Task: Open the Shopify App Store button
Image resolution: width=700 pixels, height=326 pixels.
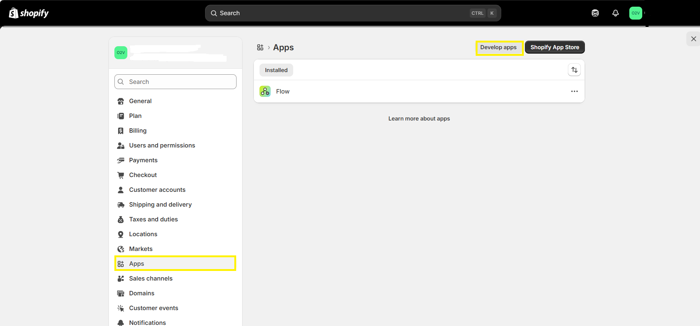Action: click(x=555, y=47)
